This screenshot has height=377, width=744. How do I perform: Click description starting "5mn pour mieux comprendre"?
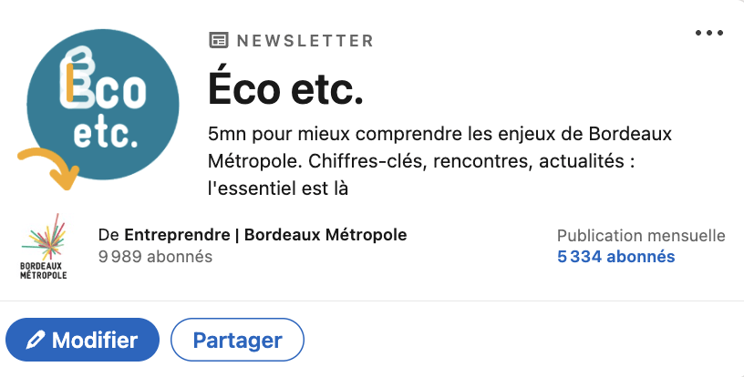[x=439, y=161]
